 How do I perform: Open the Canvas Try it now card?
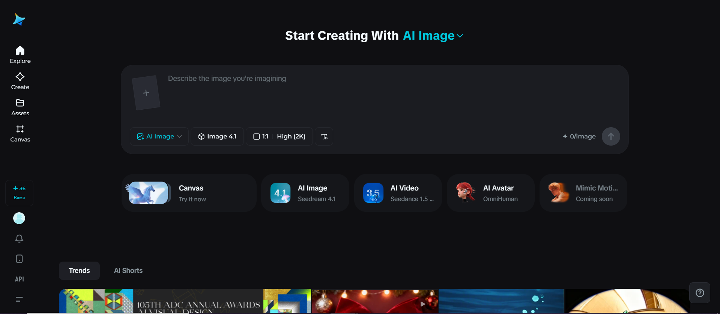189,193
